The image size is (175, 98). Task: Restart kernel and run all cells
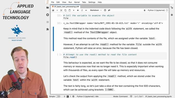tap(86, 10)
